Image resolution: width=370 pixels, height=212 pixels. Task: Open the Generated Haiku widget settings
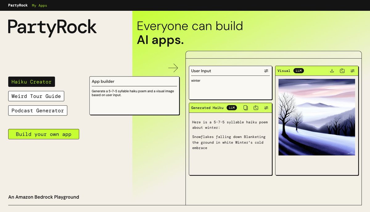click(266, 108)
